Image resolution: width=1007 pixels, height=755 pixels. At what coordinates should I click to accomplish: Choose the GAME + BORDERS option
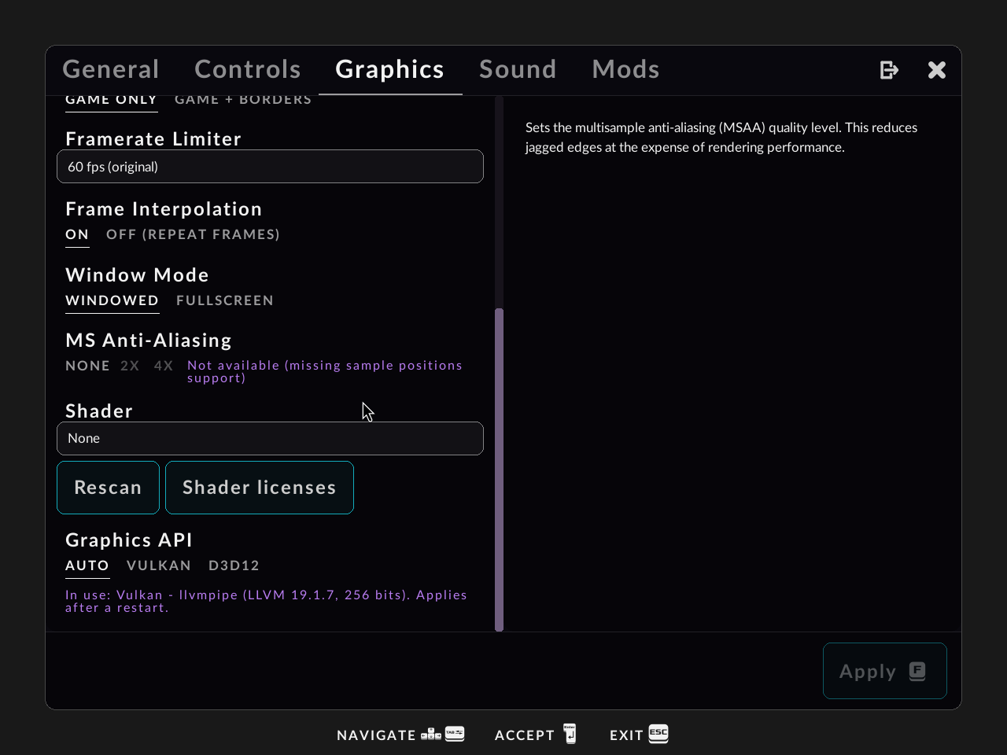[x=243, y=100]
